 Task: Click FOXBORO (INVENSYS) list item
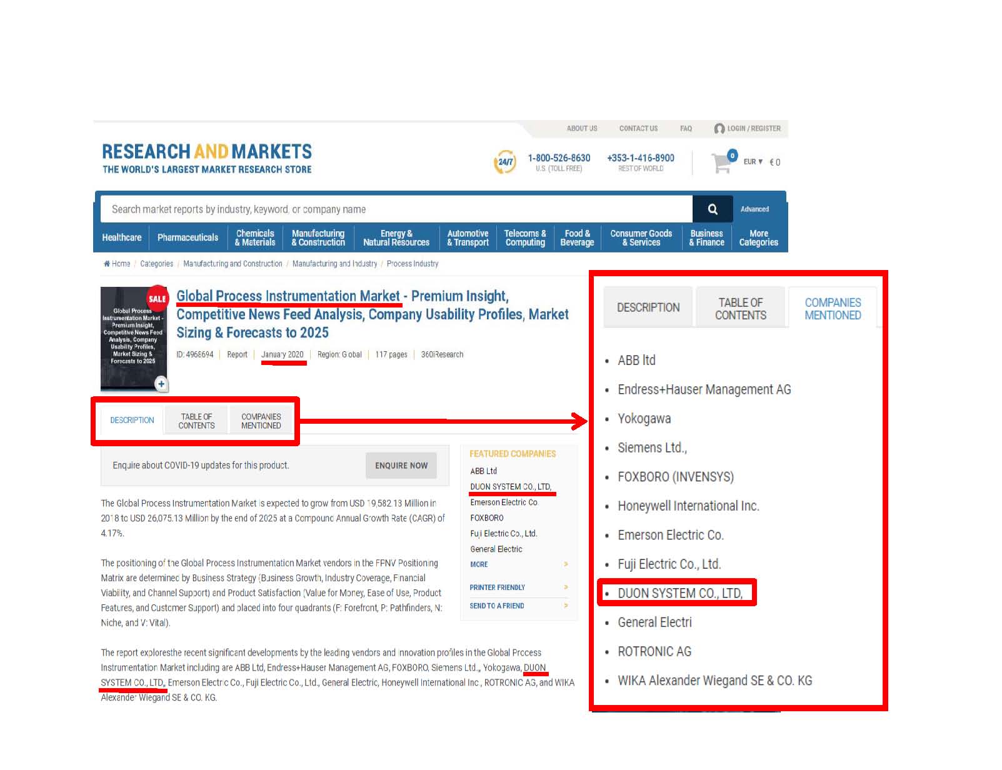click(x=676, y=477)
